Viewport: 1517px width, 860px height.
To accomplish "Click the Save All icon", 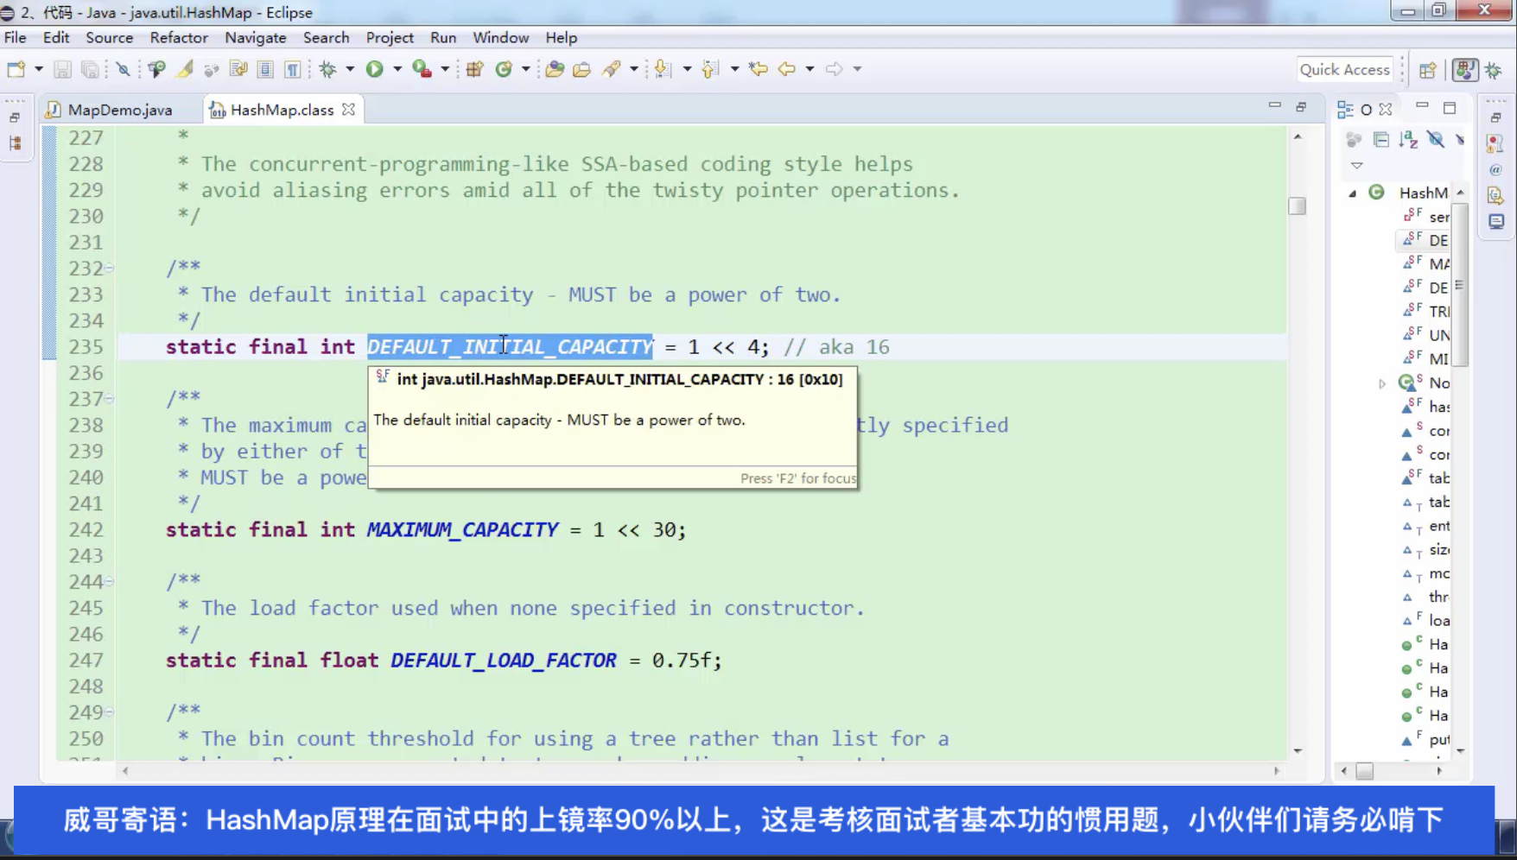I will point(89,69).
